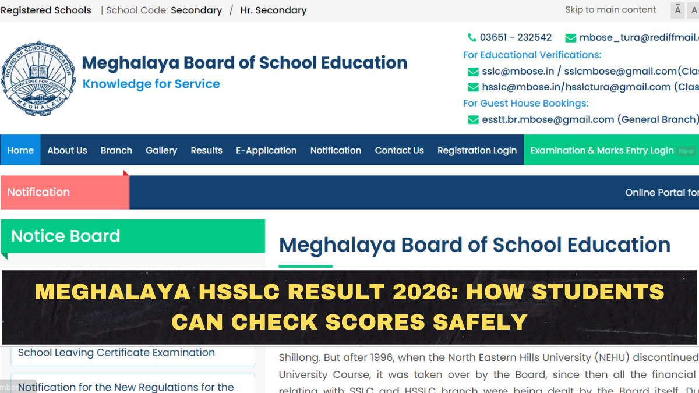Click the 03651 - 232542 phone number
Screen dimensions: 699x393
(x=516, y=37)
